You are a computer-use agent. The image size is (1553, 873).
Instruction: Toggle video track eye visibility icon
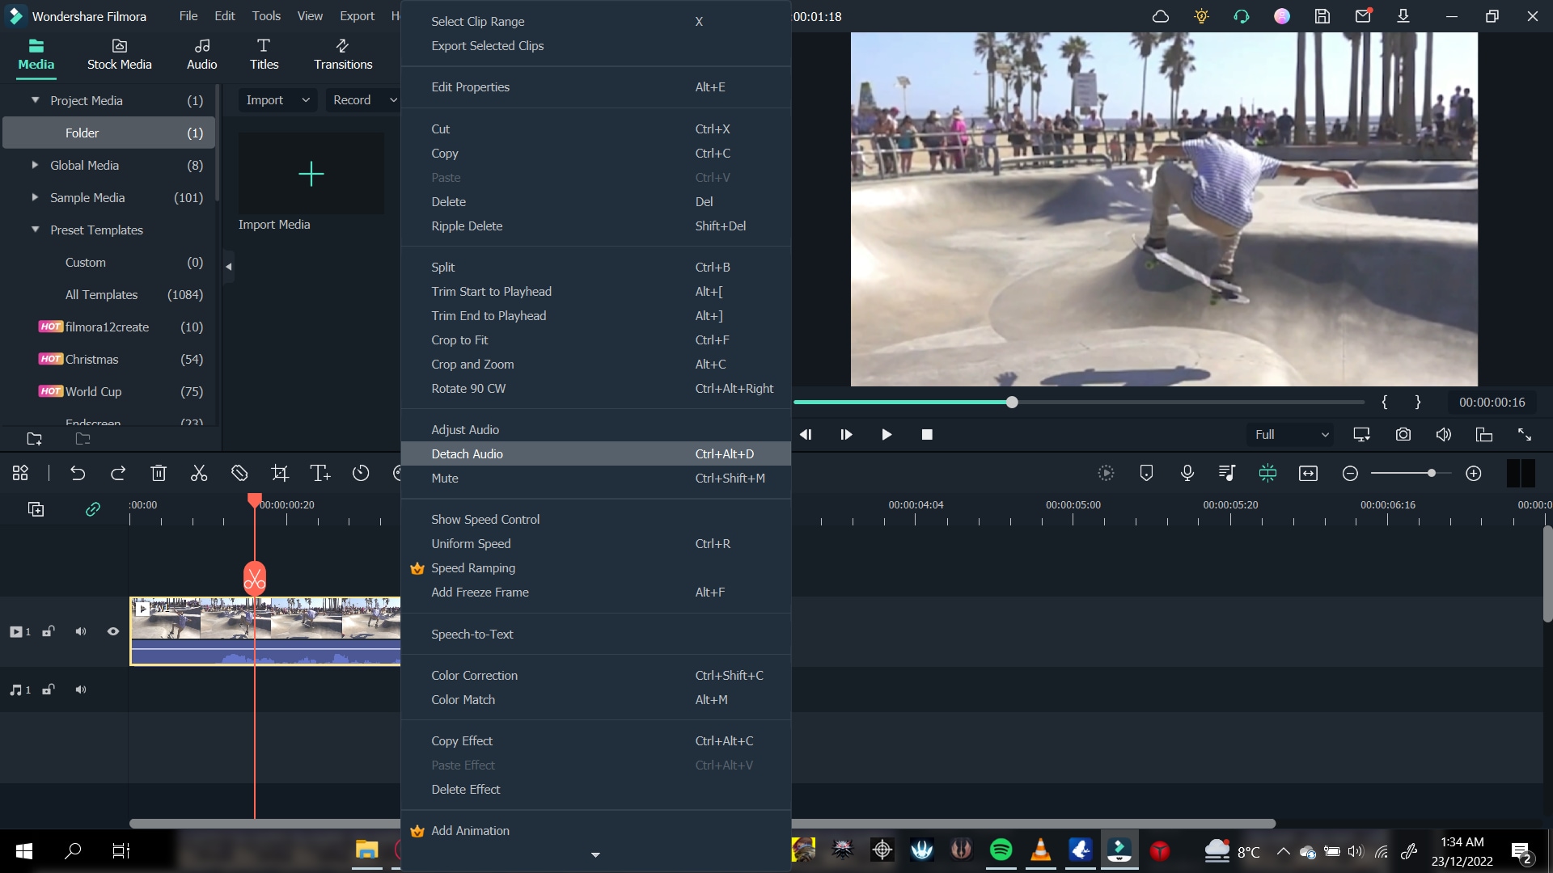[113, 631]
